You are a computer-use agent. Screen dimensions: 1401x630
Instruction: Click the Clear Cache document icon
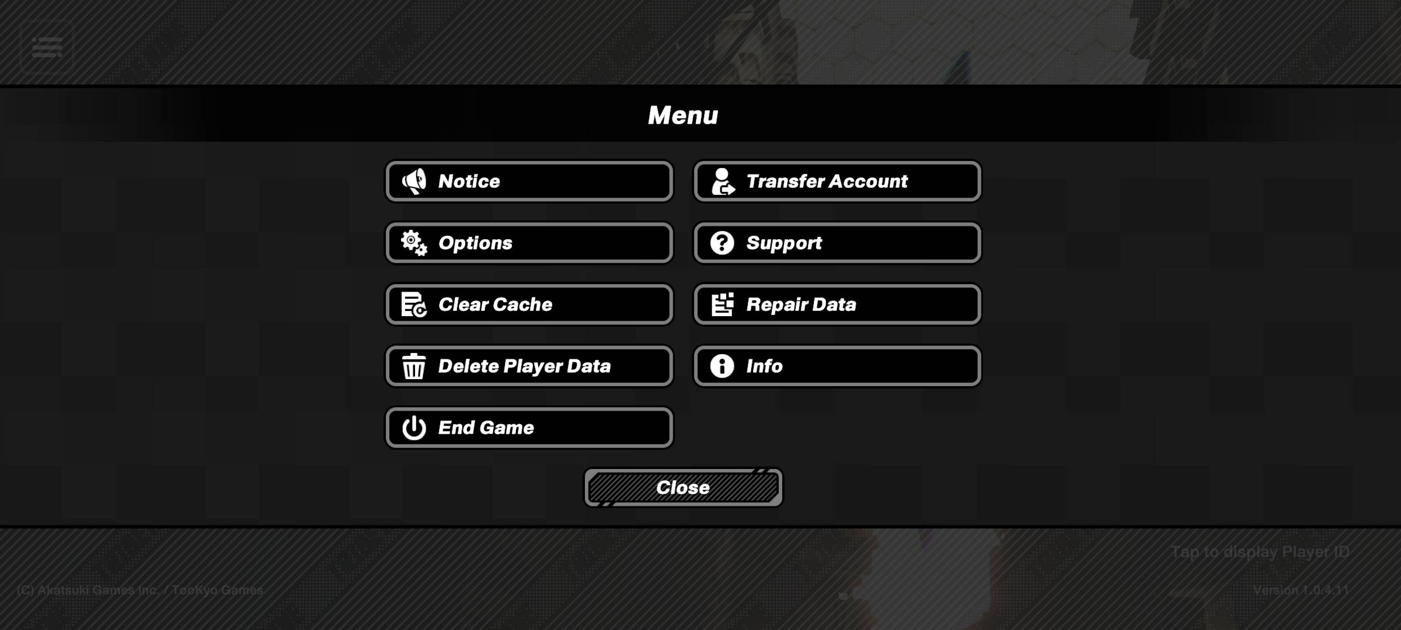click(x=413, y=304)
